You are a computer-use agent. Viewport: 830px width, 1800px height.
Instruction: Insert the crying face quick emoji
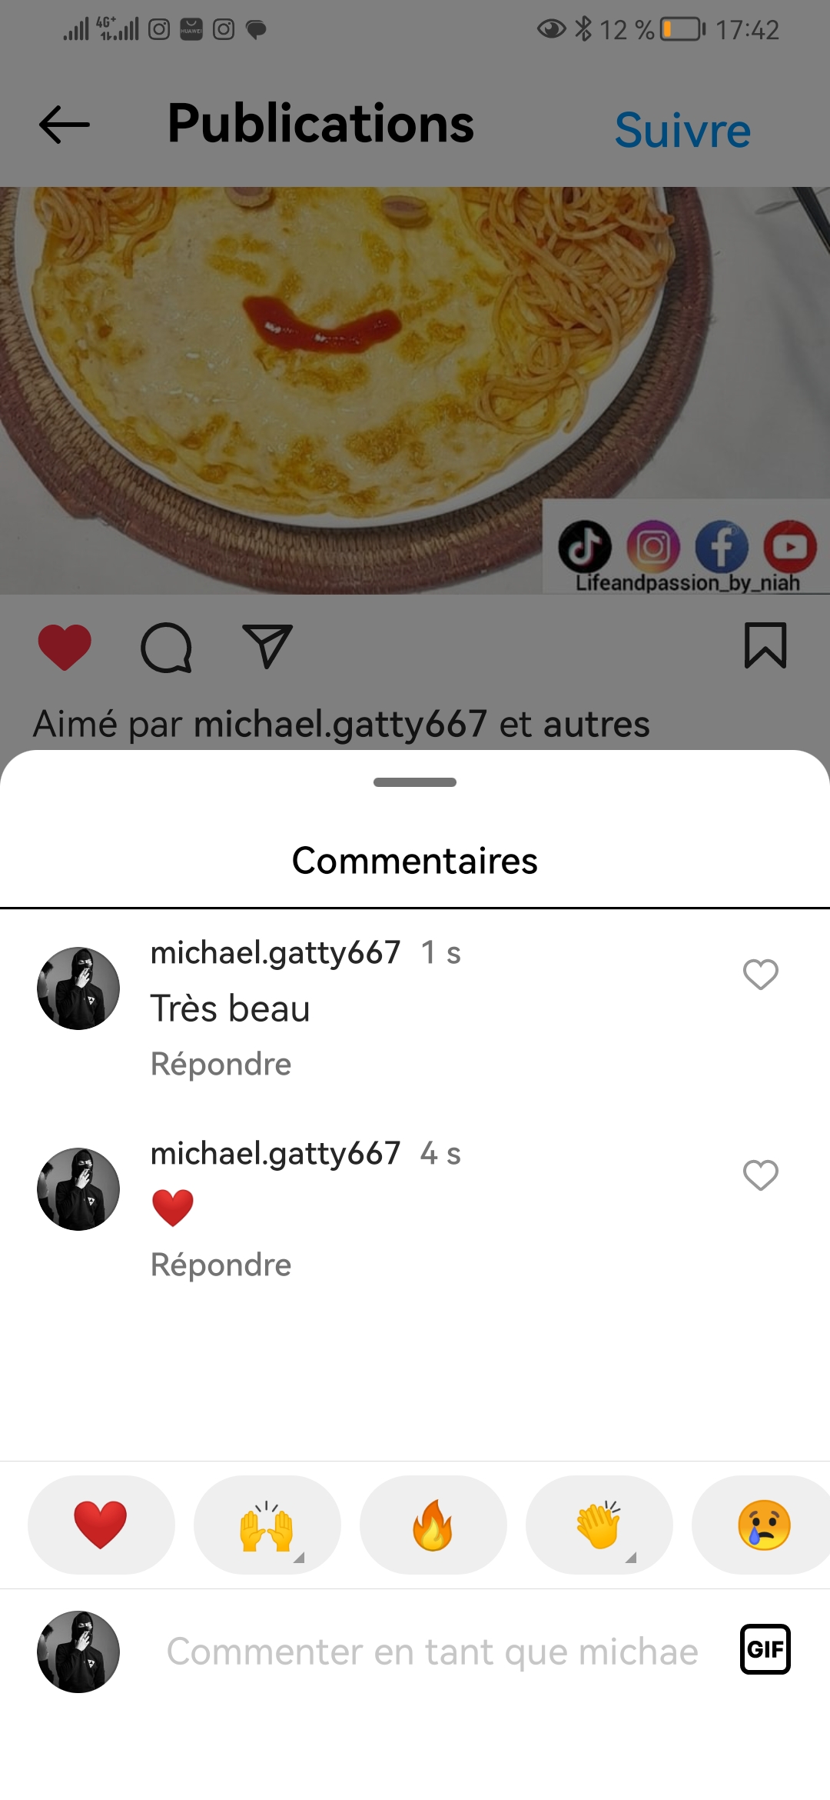pos(762,1525)
